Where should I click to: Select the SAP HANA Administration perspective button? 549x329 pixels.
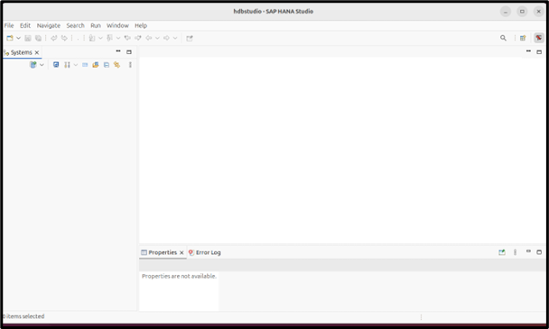pyautogui.click(x=539, y=38)
